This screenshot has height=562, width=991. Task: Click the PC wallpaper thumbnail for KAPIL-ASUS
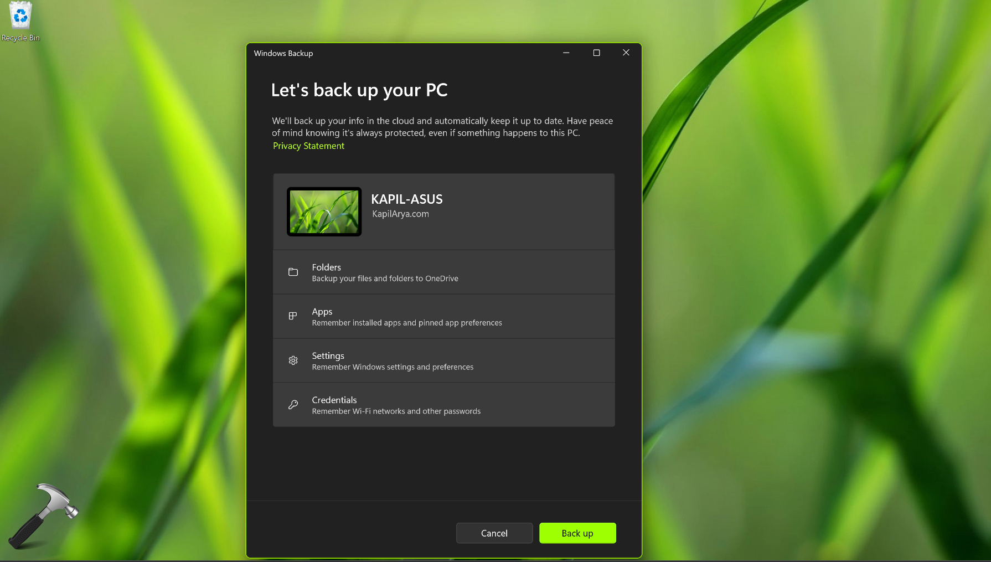[324, 212]
